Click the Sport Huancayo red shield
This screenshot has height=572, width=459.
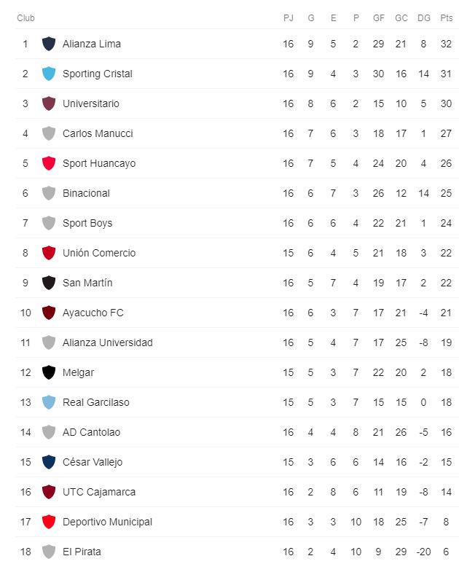pyautogui.click(x=49, y=163)
